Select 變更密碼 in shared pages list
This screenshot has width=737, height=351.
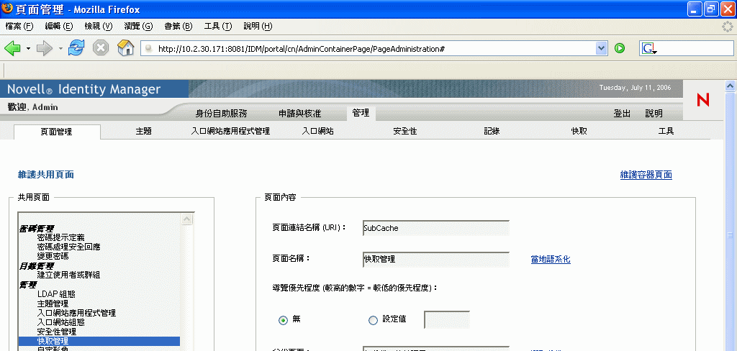pyautogui.click(x=53, y=256)
